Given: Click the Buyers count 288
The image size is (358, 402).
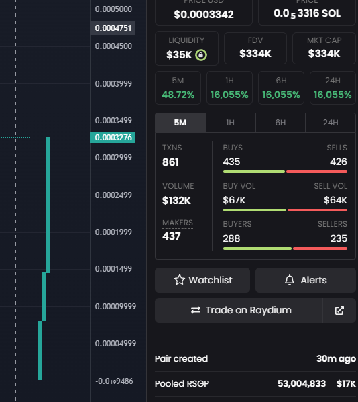Looking at the screenshot, I should click(231, 238).
